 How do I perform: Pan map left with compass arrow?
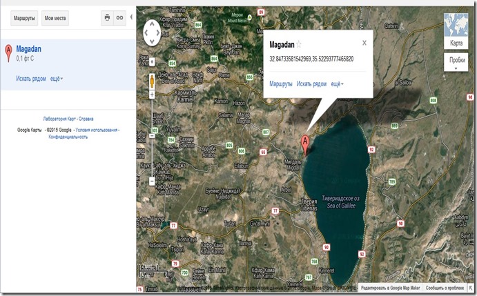click(146, 32)
